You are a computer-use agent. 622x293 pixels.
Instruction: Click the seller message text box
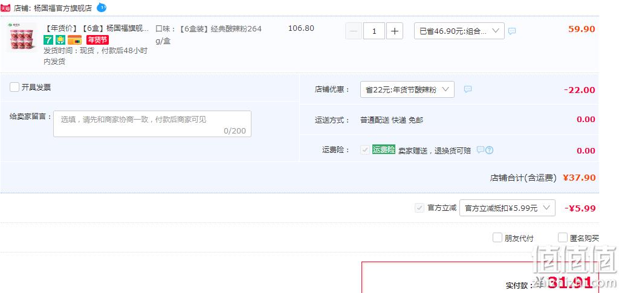point(152,124)
